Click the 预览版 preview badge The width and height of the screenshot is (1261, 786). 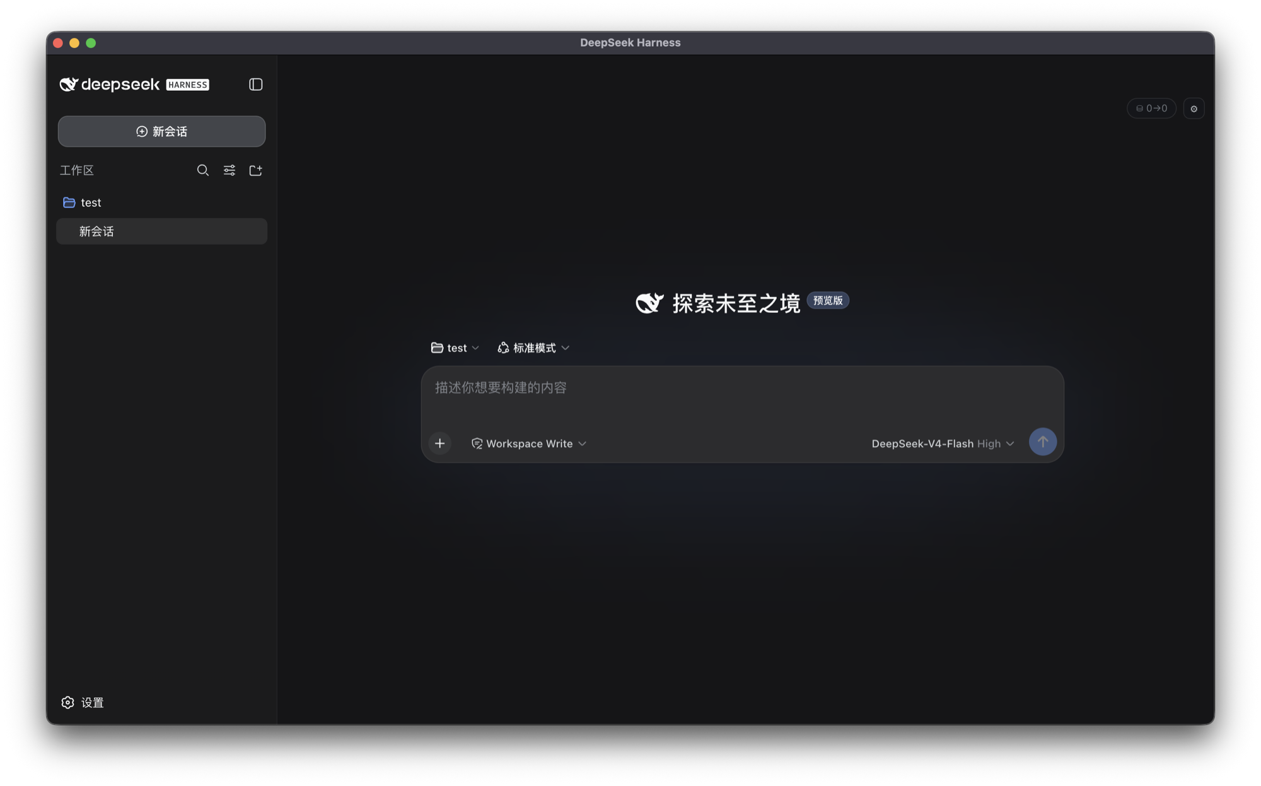click(x=828, y=301)
